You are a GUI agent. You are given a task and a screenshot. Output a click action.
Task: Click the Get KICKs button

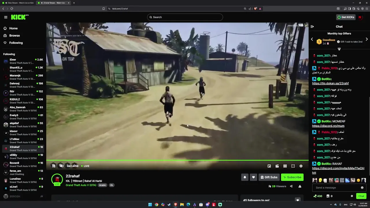click(x=346, y=17)
